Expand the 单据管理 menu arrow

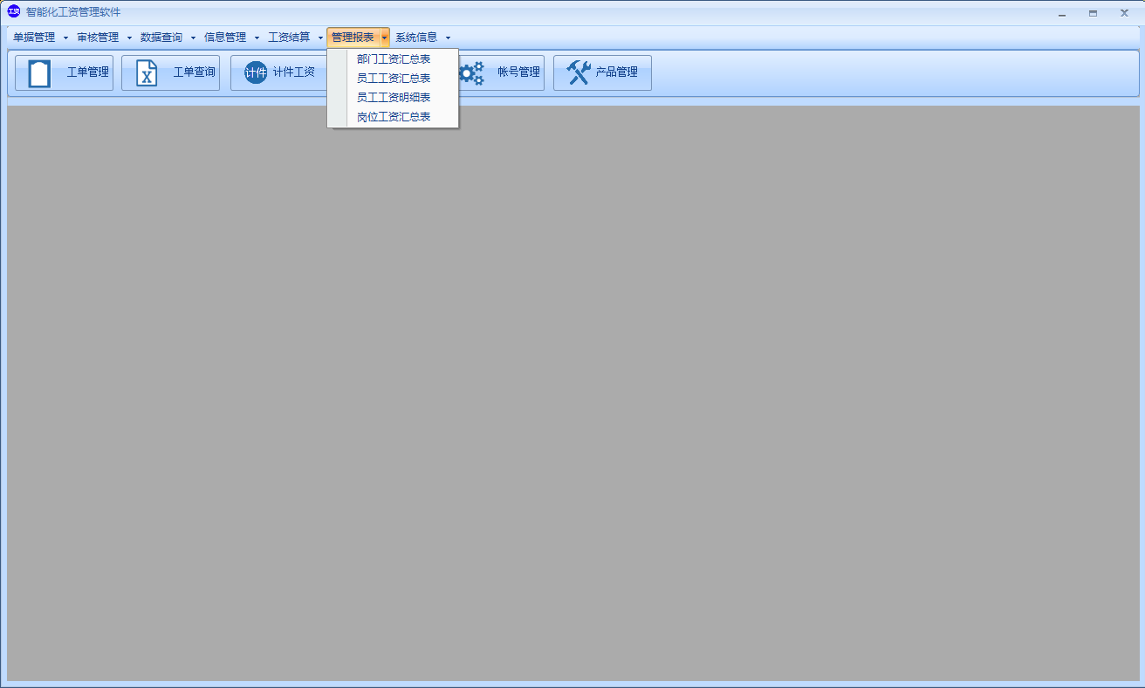click(x=65, y=38)
